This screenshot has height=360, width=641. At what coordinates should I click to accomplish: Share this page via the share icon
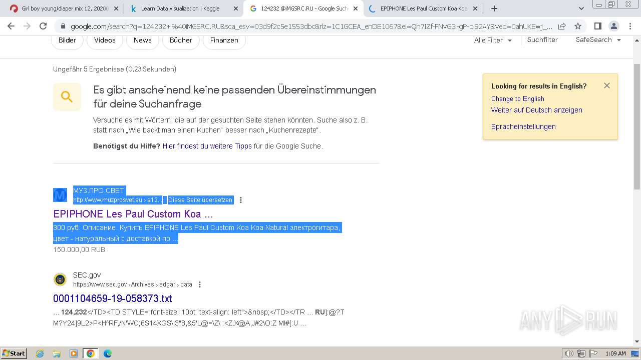562,26
